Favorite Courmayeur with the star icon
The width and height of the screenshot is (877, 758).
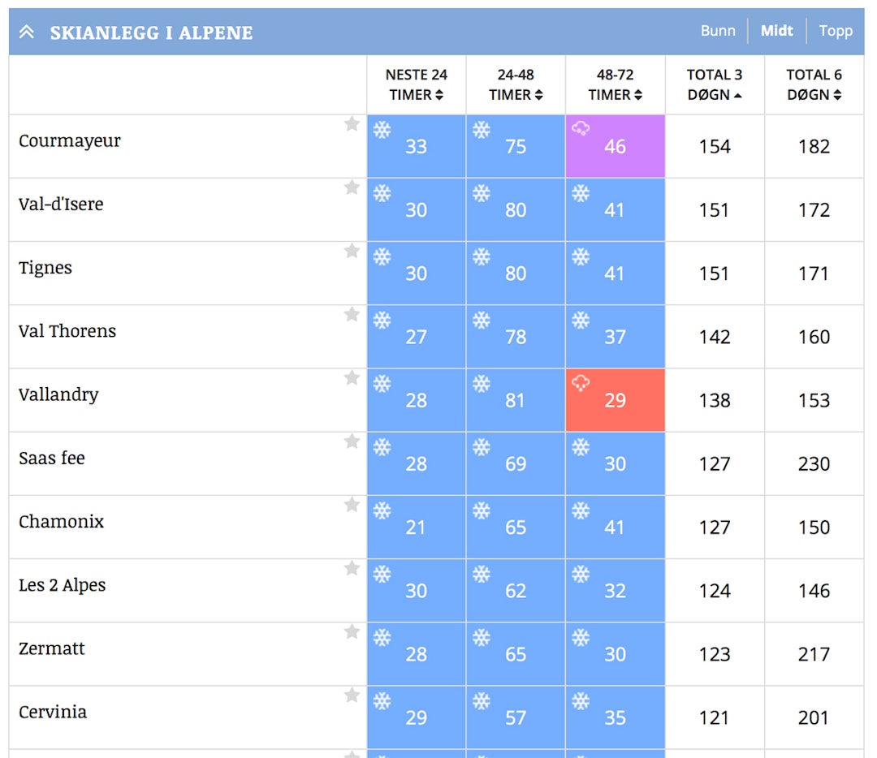coord(352,124)
